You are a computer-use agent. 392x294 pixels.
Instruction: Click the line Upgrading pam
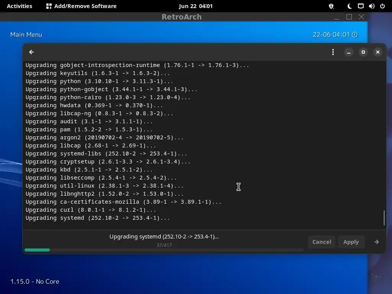[x=89, y=129]
